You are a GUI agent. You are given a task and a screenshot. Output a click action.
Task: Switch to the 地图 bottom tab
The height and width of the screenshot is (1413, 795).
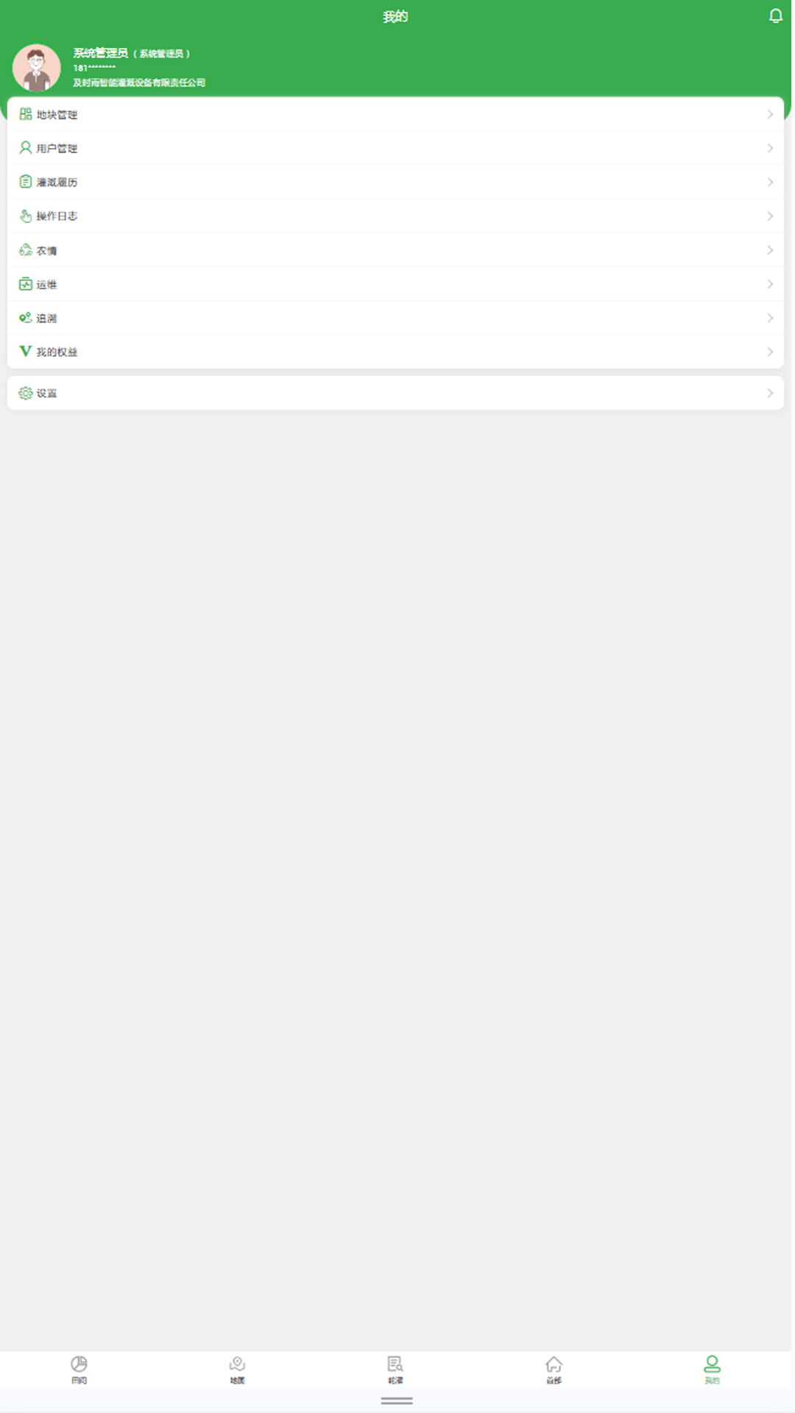click(237, 1369)
